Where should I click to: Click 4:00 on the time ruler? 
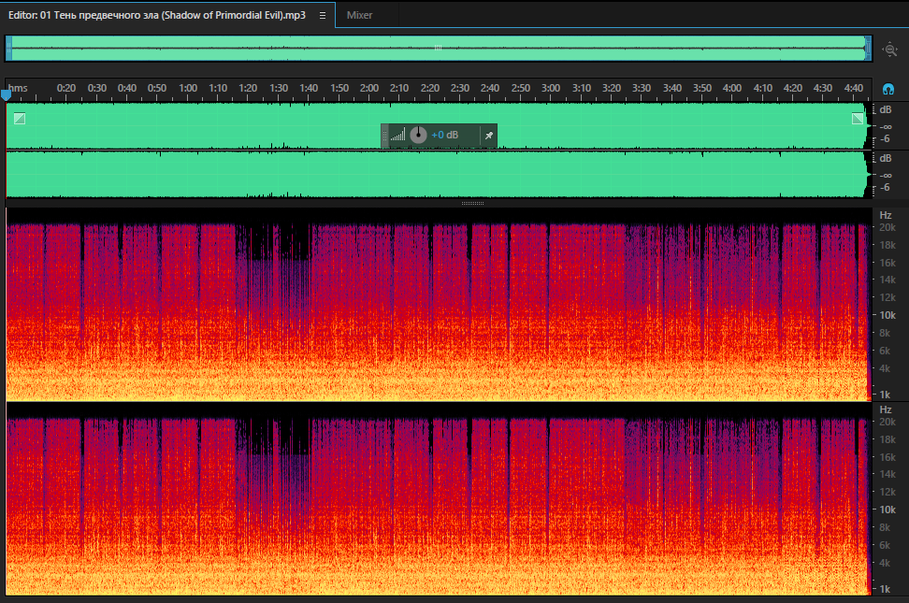732,88
